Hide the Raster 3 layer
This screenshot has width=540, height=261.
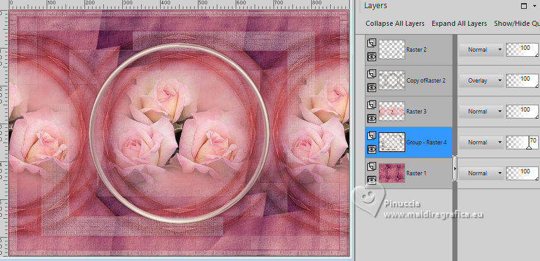(371, 119)
